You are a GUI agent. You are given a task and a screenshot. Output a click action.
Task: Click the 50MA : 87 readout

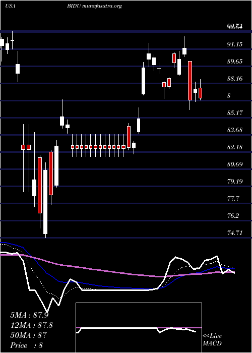click(x=28, y=335)
